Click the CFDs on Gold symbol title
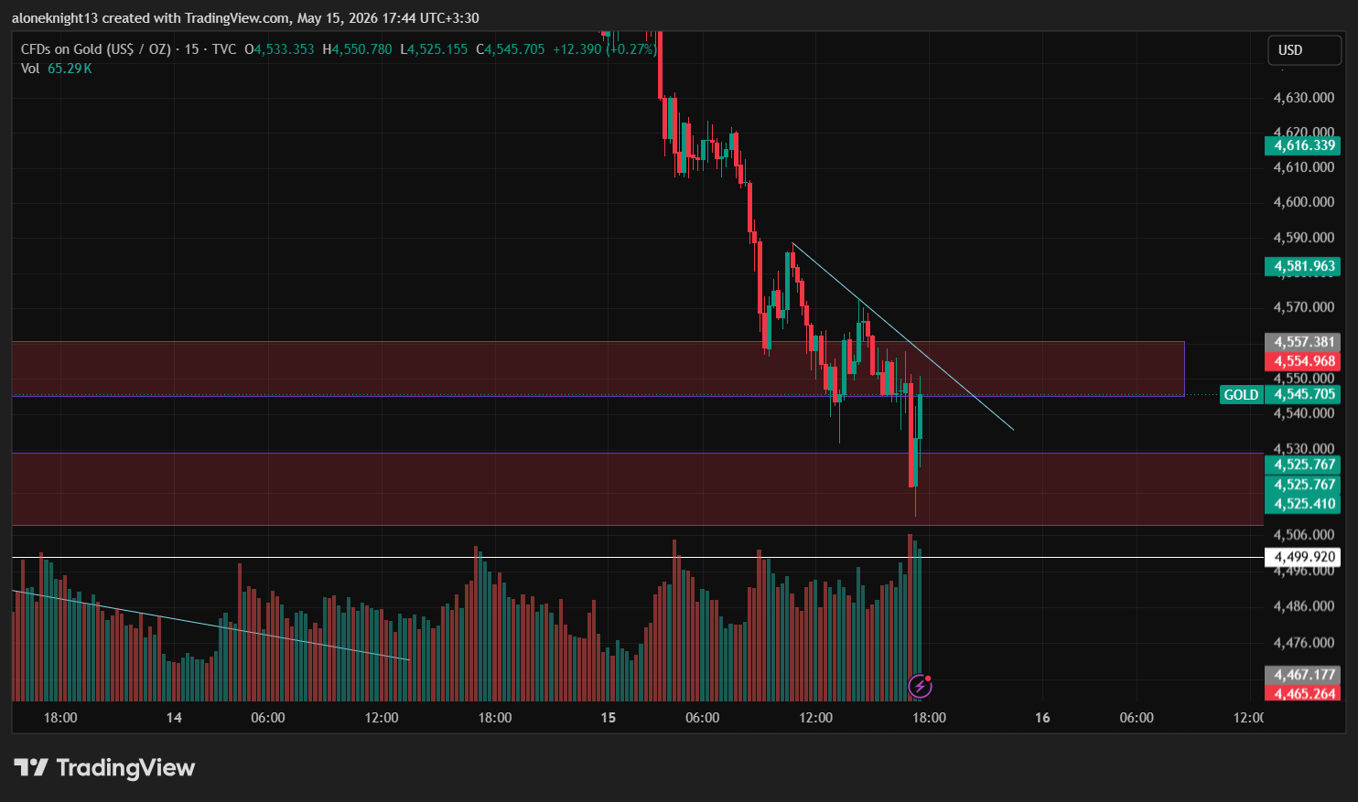The height and width of the screenshot is (802, 1358). (96, 49)
